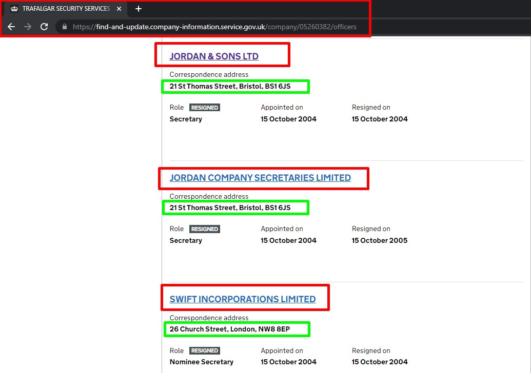This screenshot has height=373, width=531.
Task: Click Secretary role of Jordan Company Secretaries
Action: tap(186, 240)
